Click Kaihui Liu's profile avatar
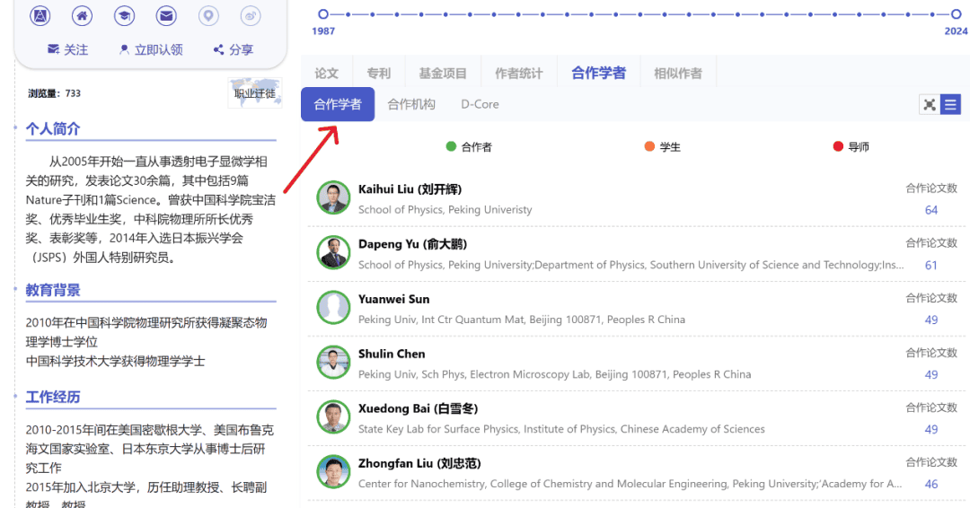 pos(333,197)
